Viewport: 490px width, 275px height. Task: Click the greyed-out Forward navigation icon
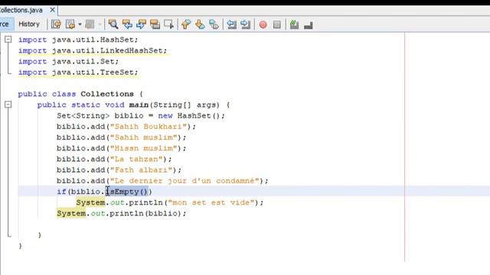tap(90, 24)
